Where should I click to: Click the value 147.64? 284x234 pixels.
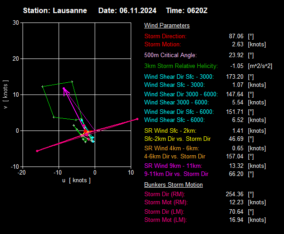235,94
